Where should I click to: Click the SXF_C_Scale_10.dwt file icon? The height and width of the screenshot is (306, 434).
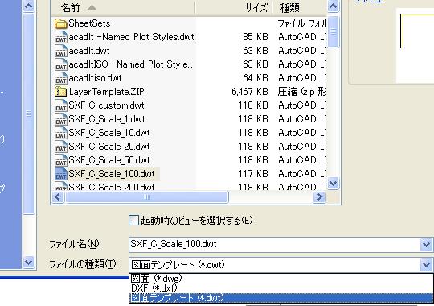point(61,133)
